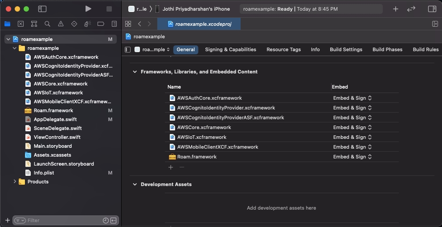The height and width of the screenshot is (227, 442).
Task: Change embed option for AWSMobileClientXCF.xcframework
Action: tap(352, 147)
